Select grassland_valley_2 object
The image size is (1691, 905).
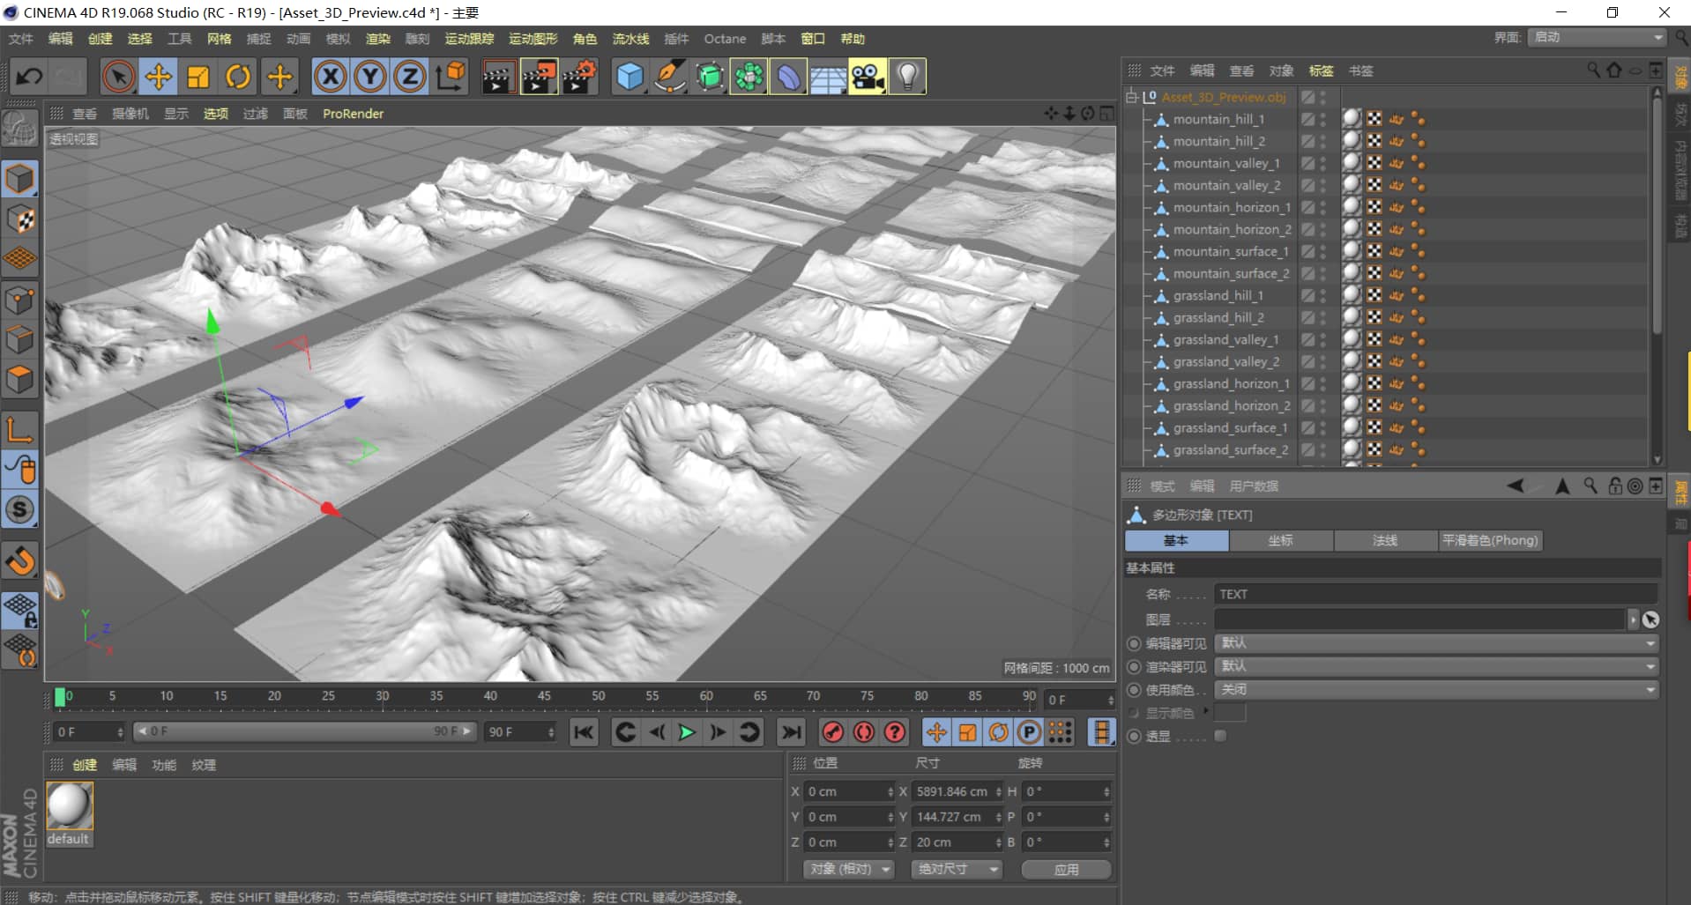[1226, 361]
